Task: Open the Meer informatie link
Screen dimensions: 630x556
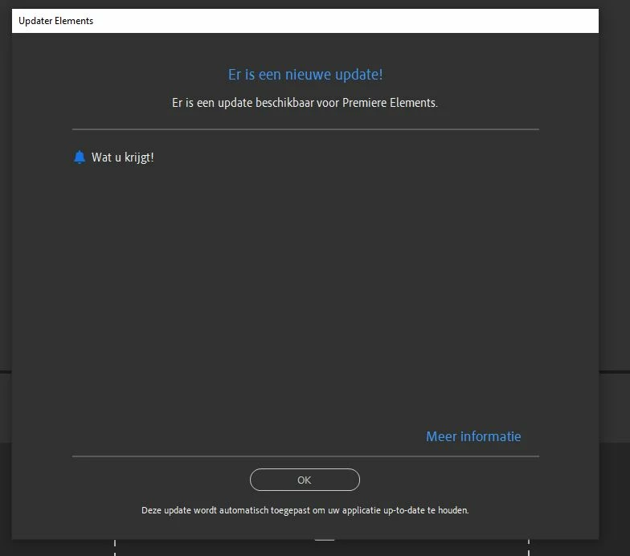Action: (x=473, y=436)
